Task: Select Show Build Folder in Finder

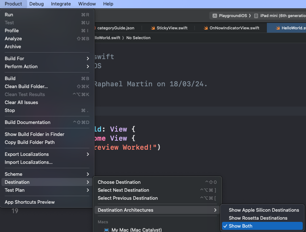Action: click(x=47, y=134)
